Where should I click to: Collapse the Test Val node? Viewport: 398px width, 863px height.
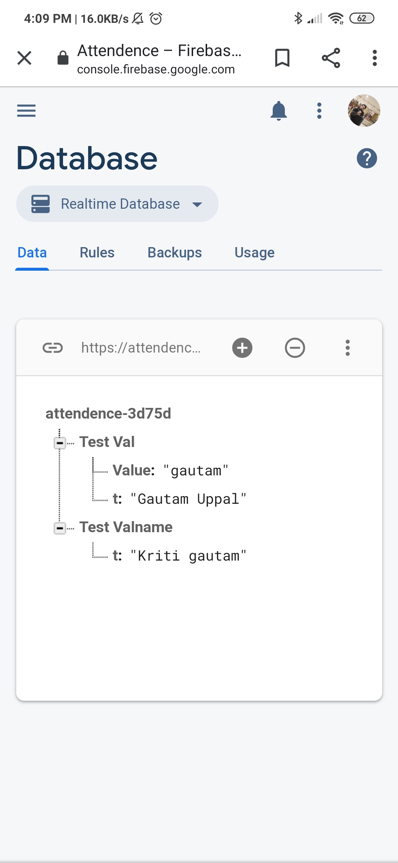[x=60, y=443]
